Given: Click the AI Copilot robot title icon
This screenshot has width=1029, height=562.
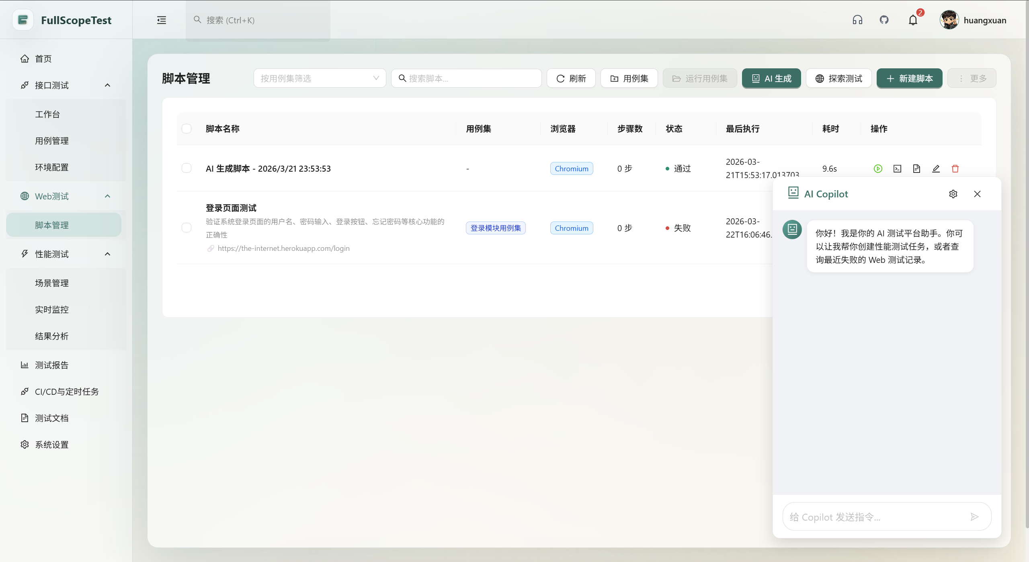Looking at the screenshot, I should click(793, 193).
